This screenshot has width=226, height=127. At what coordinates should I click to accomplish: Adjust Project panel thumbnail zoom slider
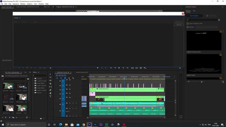[x=16, y=117]
